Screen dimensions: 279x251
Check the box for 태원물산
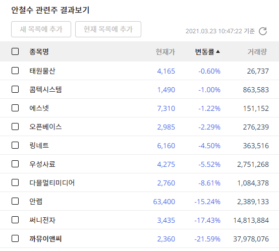point(15,71)
